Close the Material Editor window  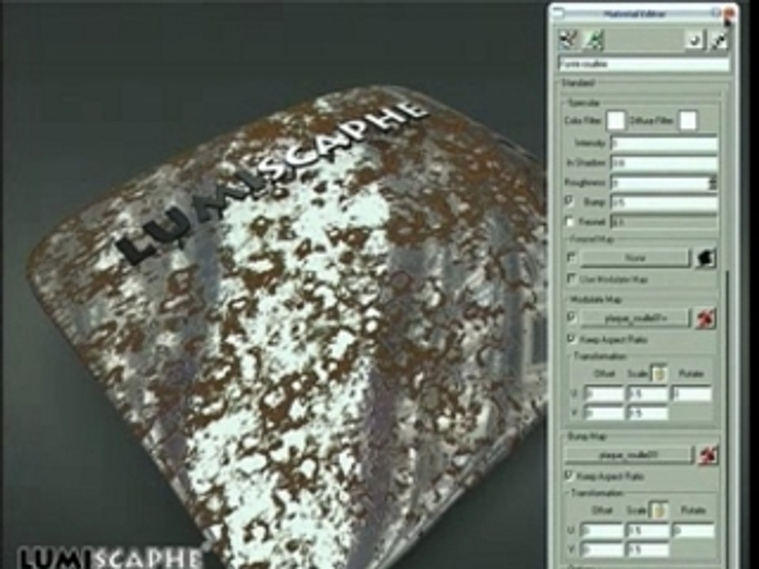click(729, 14)
